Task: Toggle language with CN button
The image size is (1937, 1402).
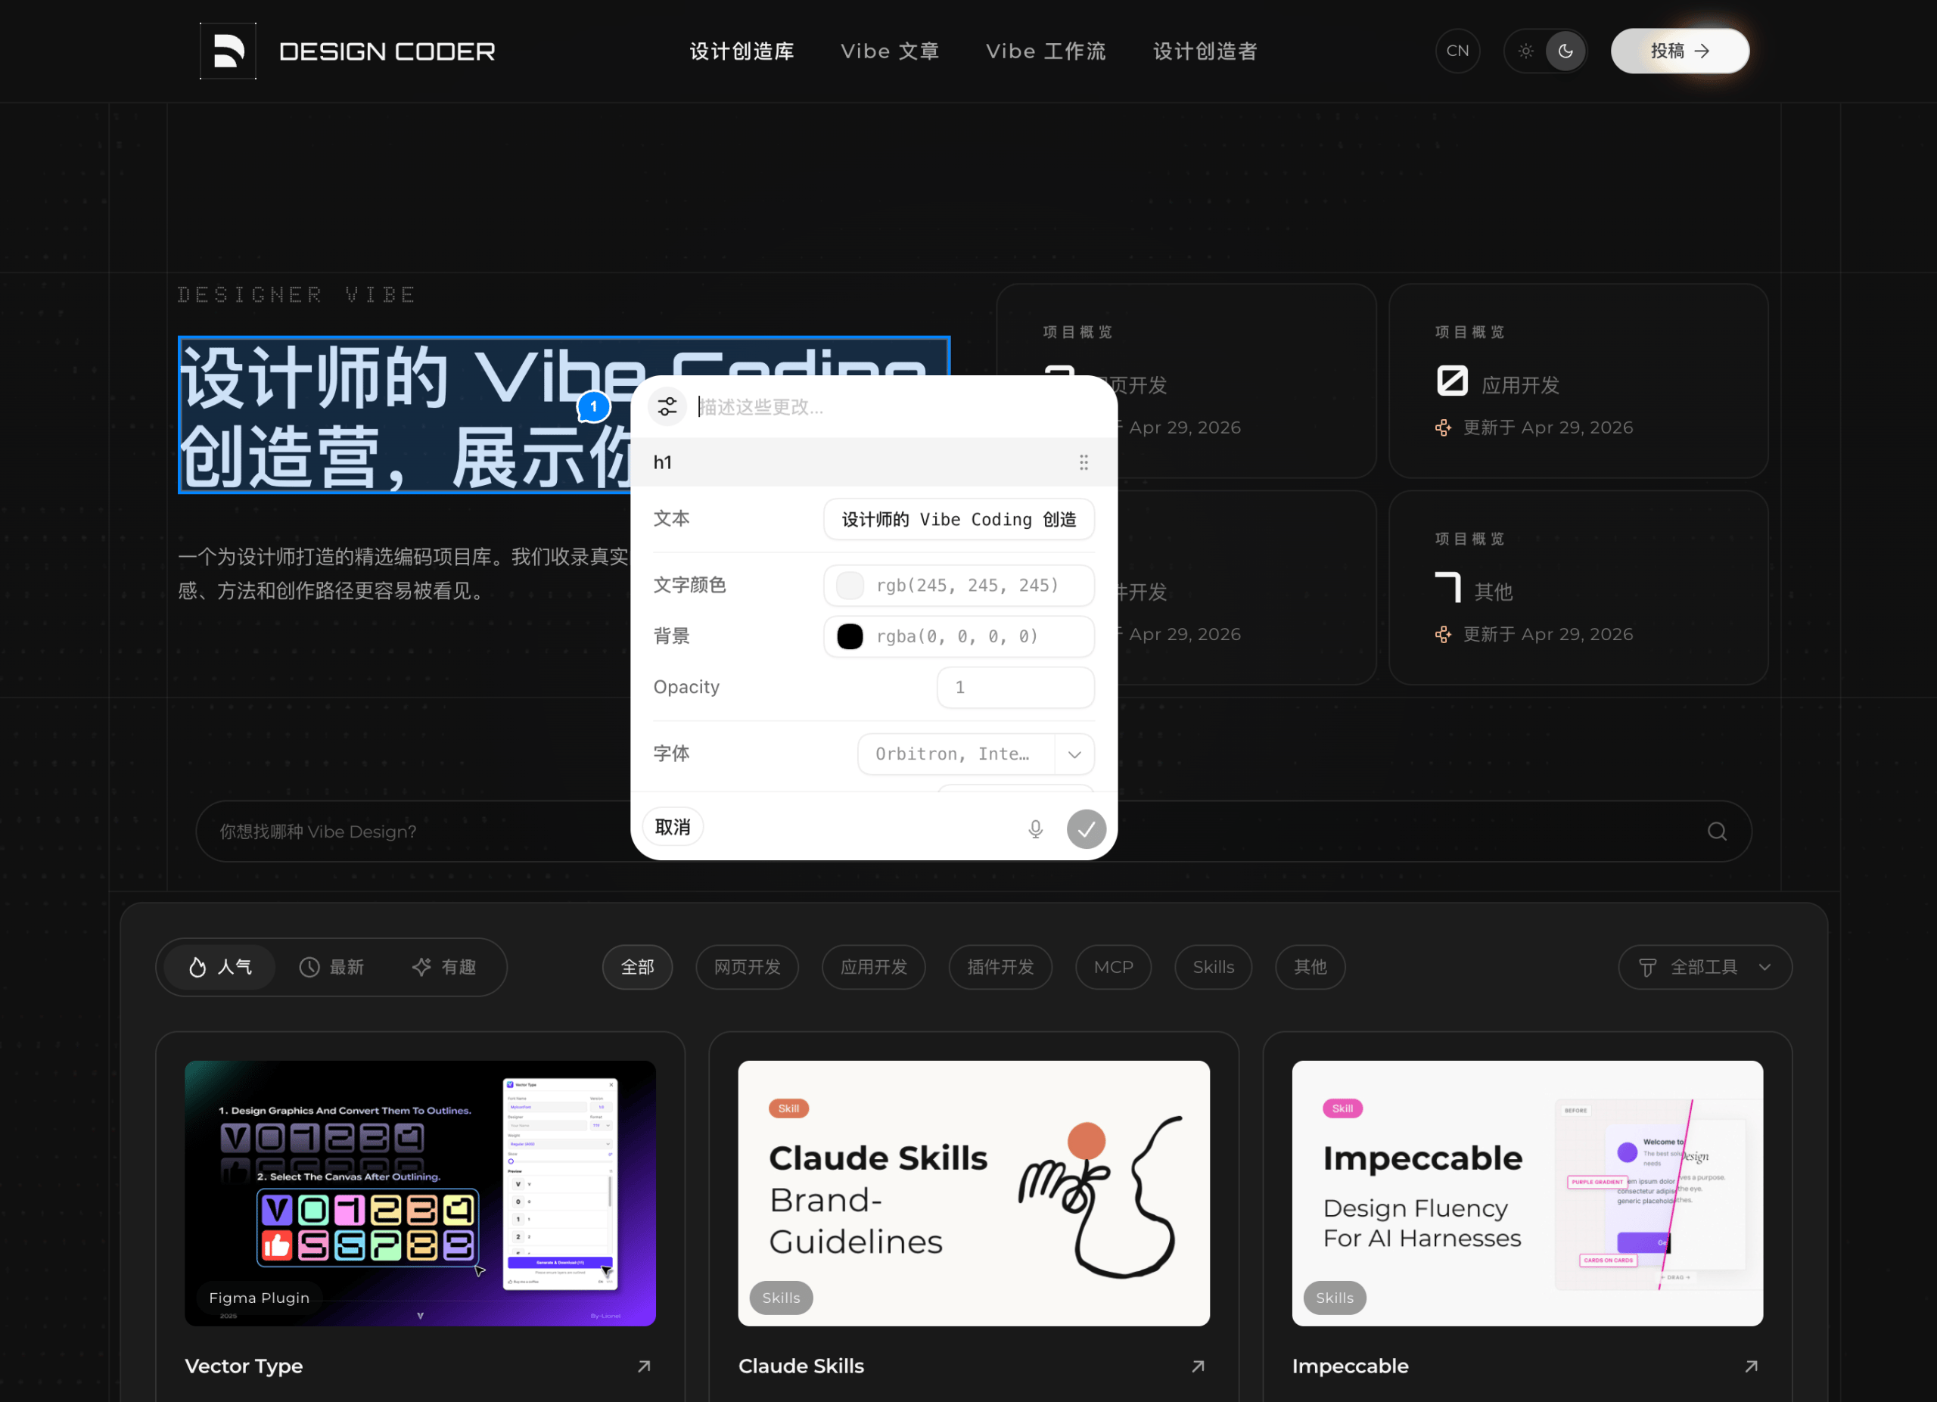Action: [1458, 51]
